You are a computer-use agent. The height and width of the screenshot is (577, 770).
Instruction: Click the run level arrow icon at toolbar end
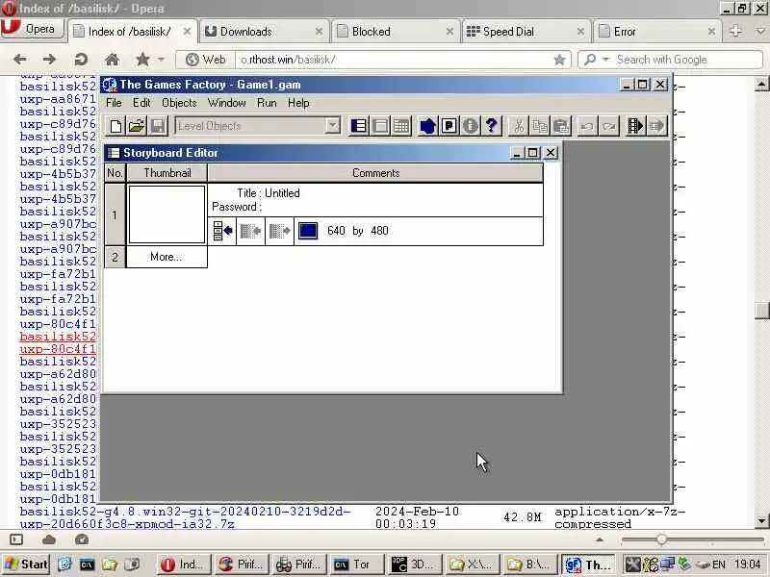[656, 126]
